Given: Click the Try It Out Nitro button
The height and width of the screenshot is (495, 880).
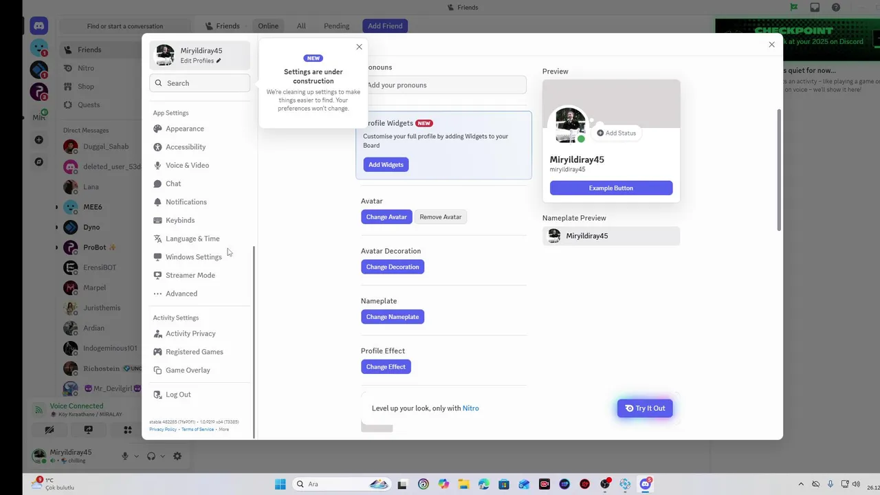Looking at the screenshot, I should click(x=645, y=408).
